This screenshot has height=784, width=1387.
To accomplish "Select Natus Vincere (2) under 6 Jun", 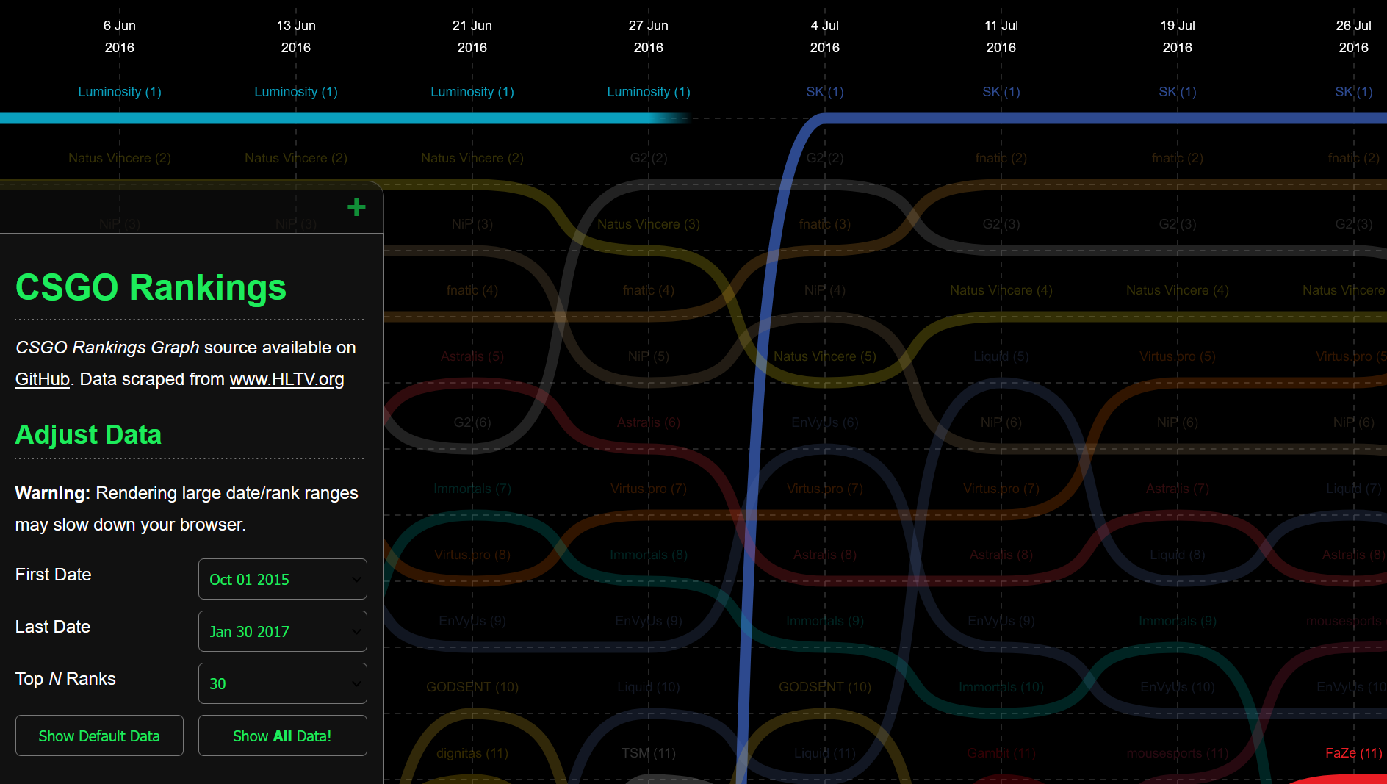I will tap(120, 158).
